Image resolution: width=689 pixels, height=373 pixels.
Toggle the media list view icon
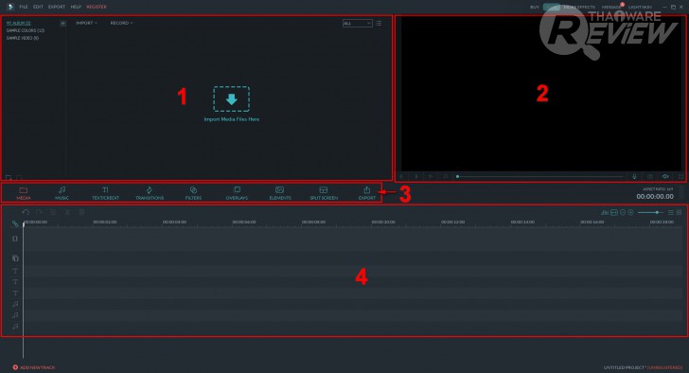(379, 23)
